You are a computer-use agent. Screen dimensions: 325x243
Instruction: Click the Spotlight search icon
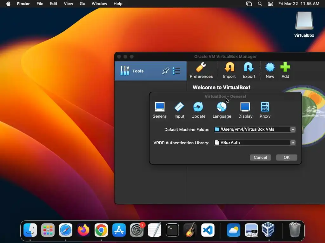pos(260,4)
